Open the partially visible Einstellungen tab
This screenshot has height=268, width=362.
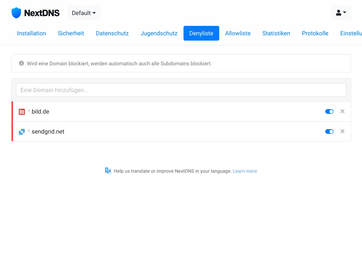point(351,33)
